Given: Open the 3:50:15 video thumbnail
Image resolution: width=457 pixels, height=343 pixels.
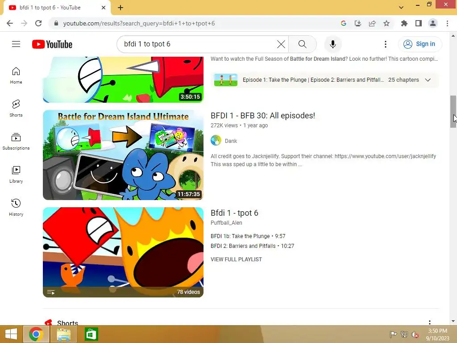Looking at the screenshot, I should [x=123, y=79].
